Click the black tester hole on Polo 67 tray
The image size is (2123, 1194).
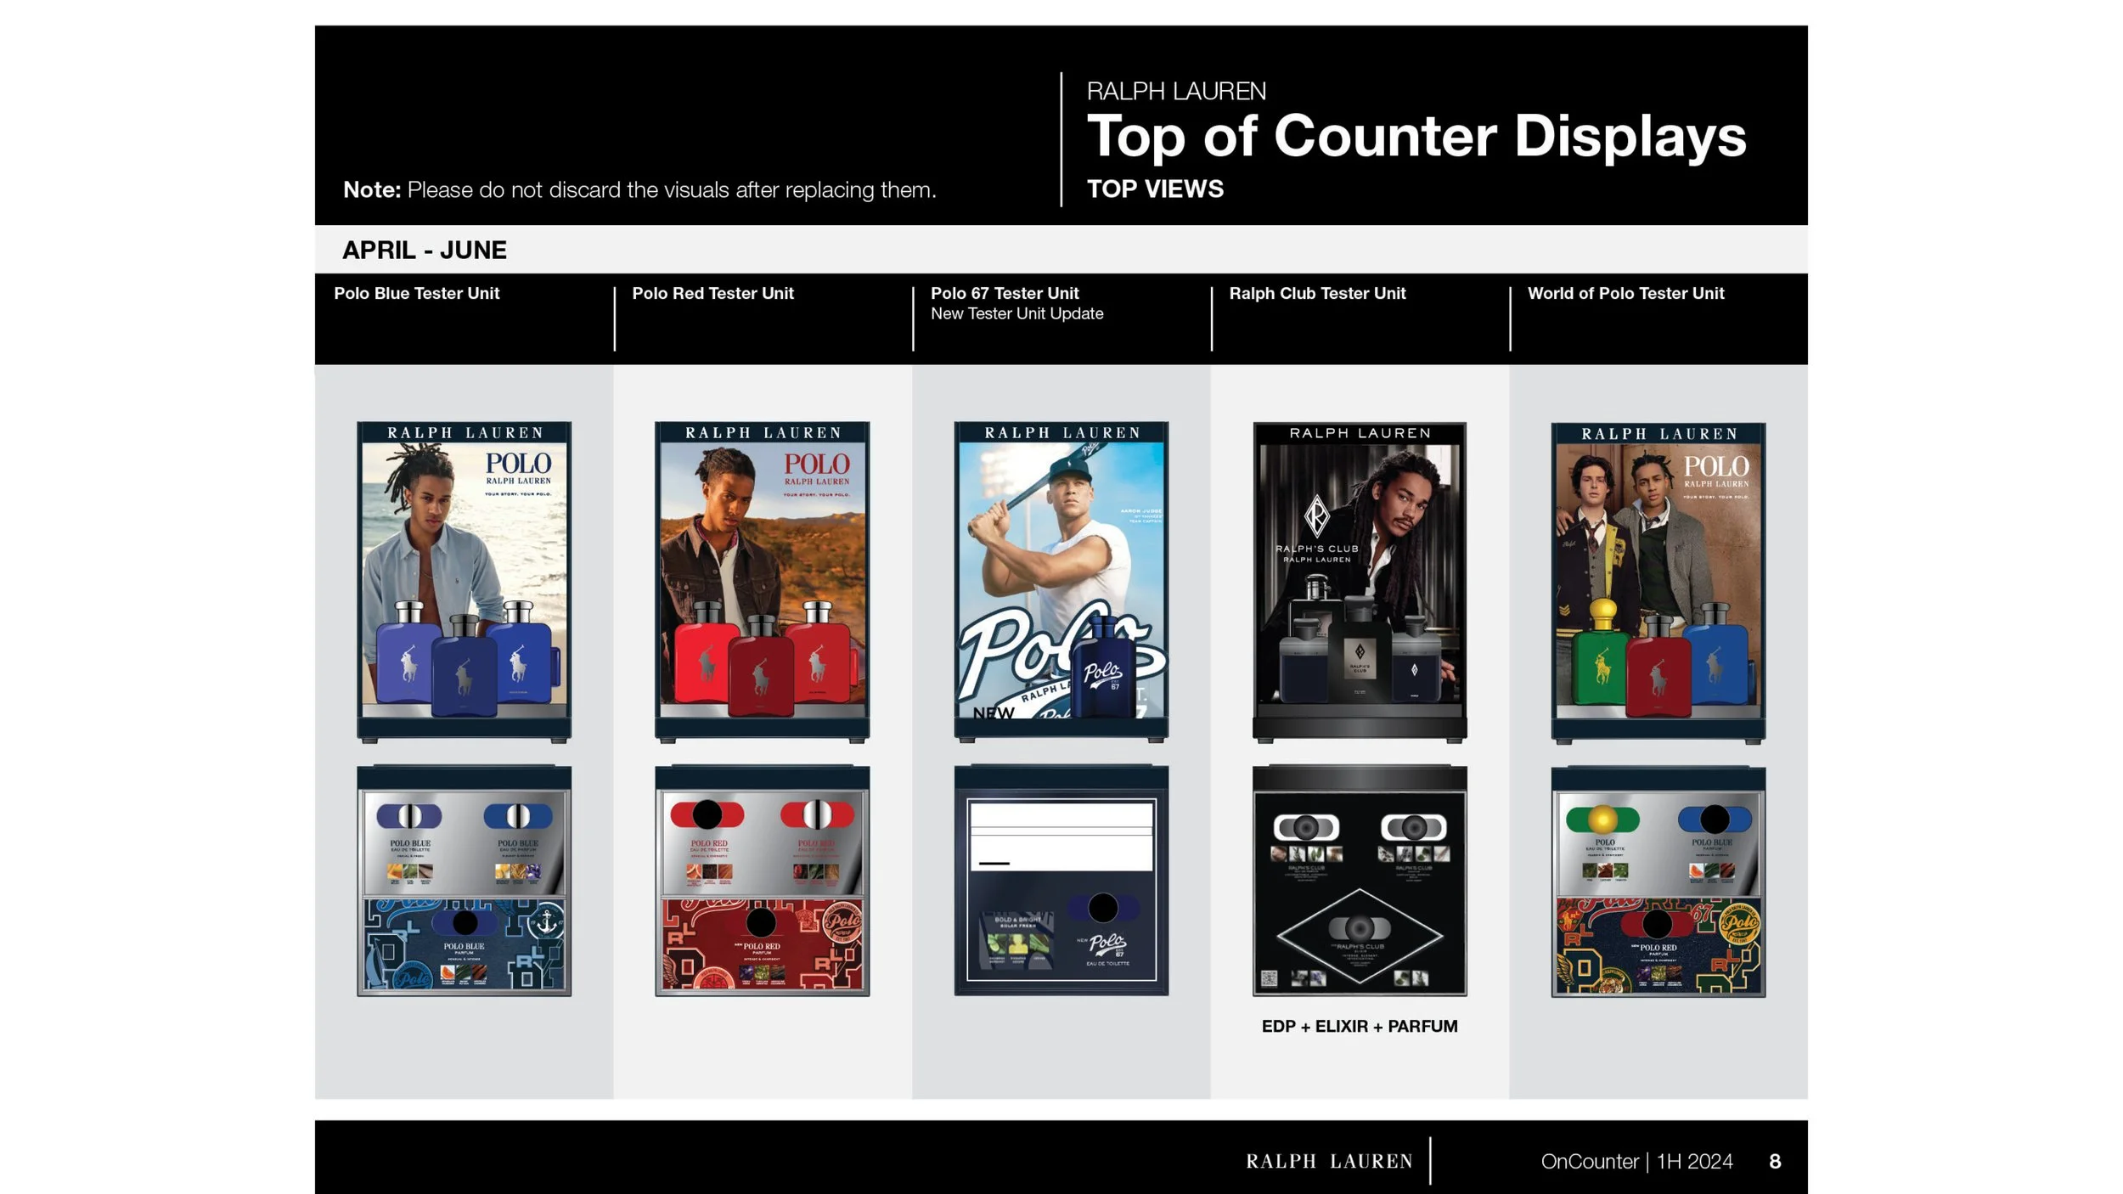pyautogui.click(x=1103, y=908)
